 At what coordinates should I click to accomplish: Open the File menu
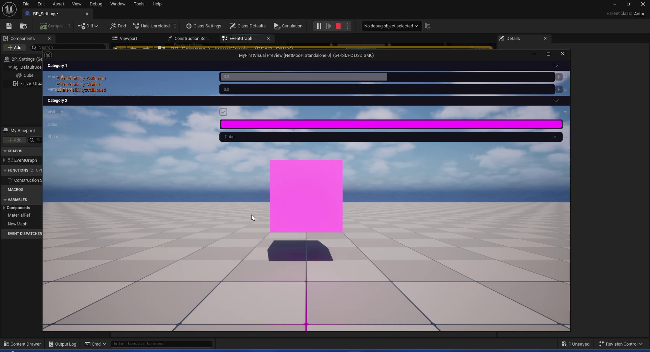click(26, 4)
